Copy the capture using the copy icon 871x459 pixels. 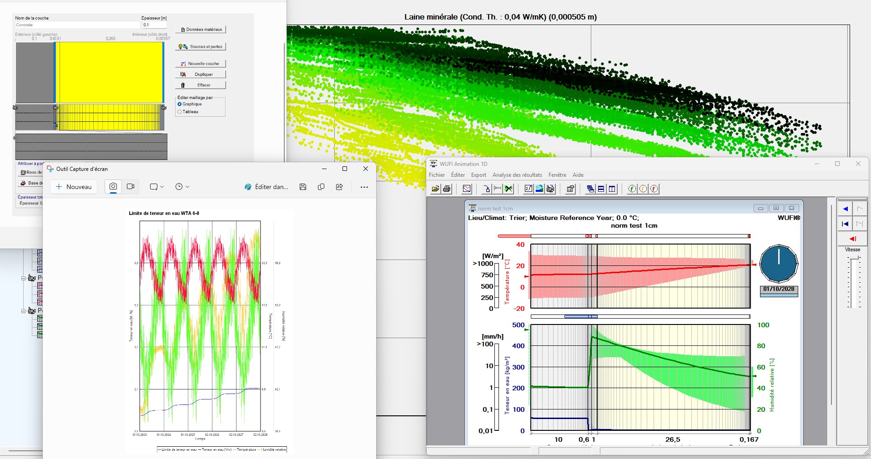click(321, 187)
